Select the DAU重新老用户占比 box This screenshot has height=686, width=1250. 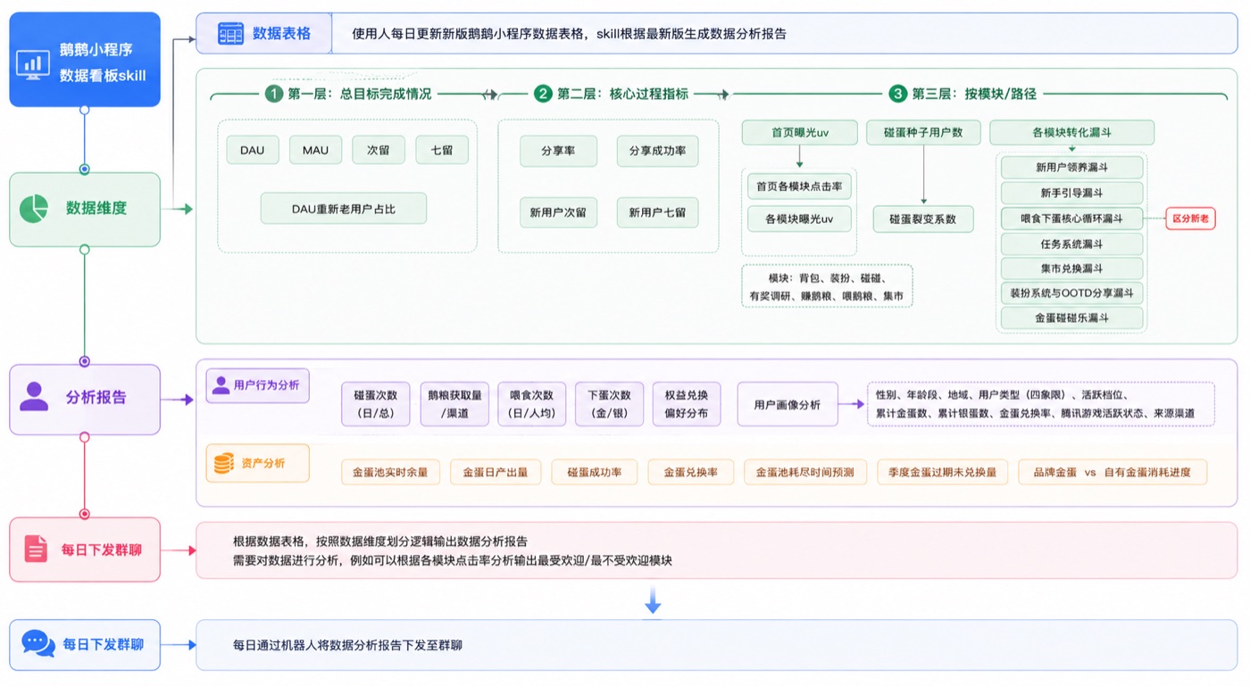344,209
